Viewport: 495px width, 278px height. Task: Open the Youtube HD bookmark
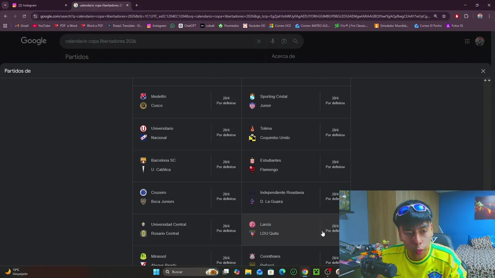pos(254,26)
